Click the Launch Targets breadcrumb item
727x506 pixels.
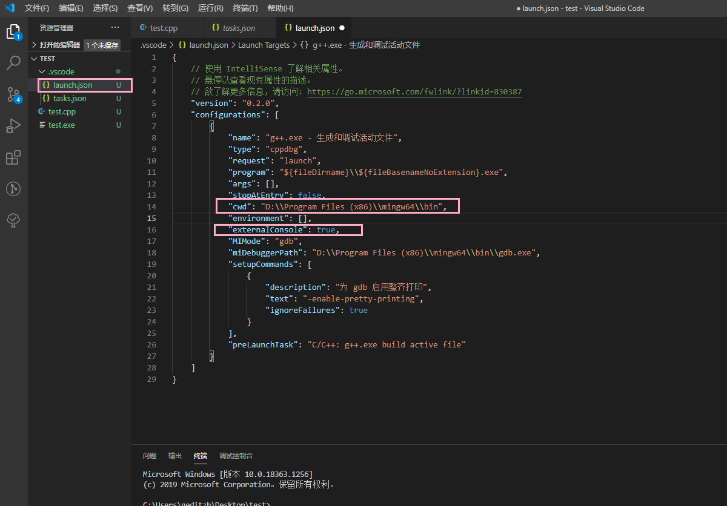263,44
